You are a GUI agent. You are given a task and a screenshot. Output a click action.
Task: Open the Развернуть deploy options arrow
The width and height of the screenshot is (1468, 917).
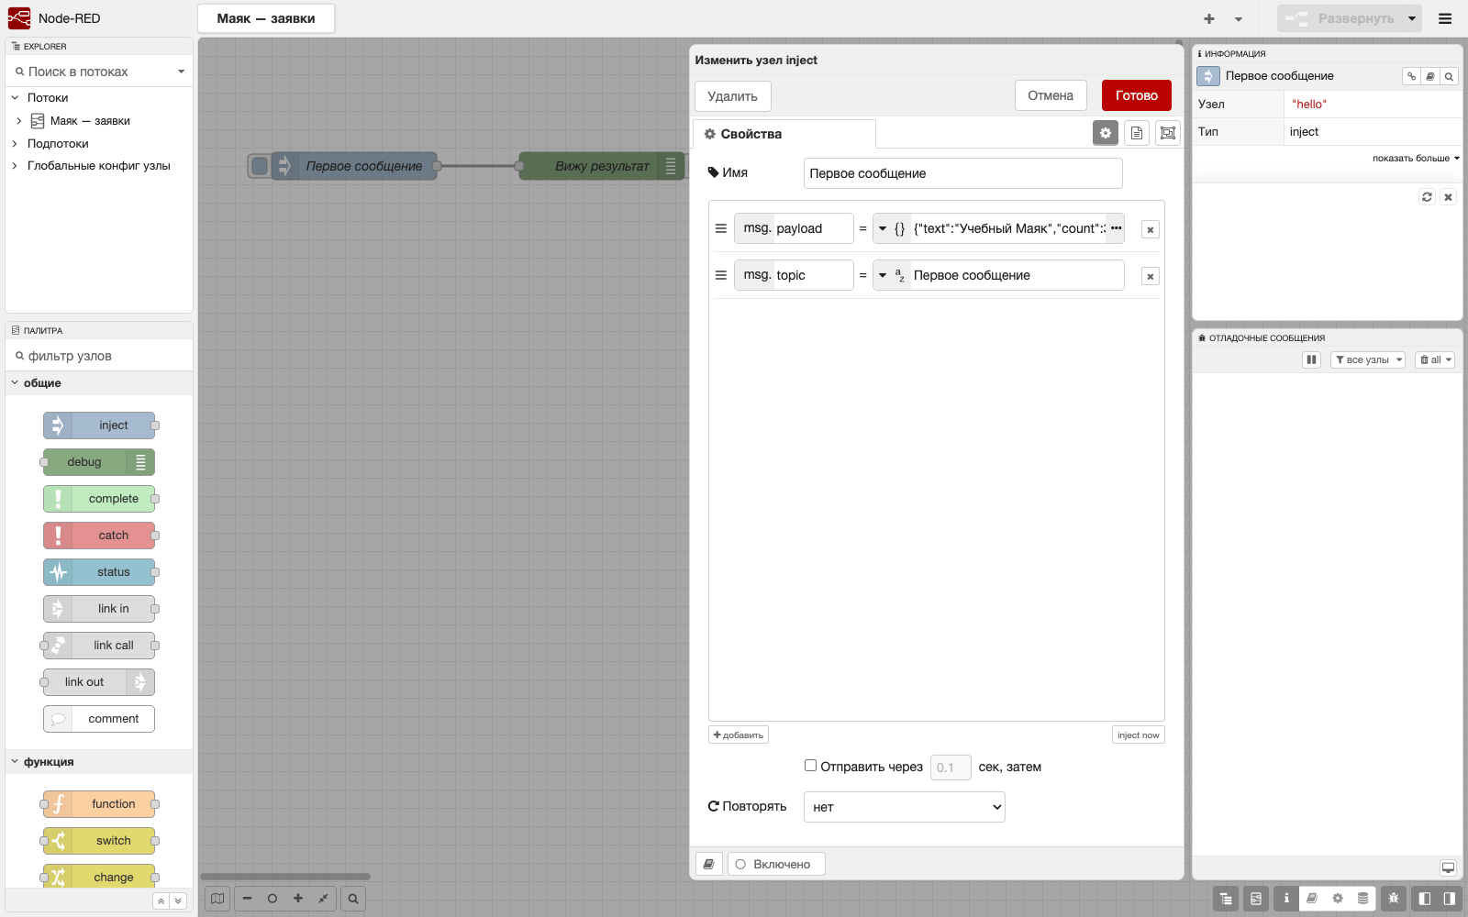click(1412, 18)
